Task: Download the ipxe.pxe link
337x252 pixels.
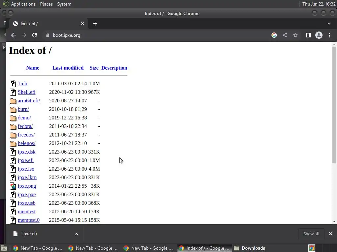Action: pyautogui.click(x=27, y=195)
